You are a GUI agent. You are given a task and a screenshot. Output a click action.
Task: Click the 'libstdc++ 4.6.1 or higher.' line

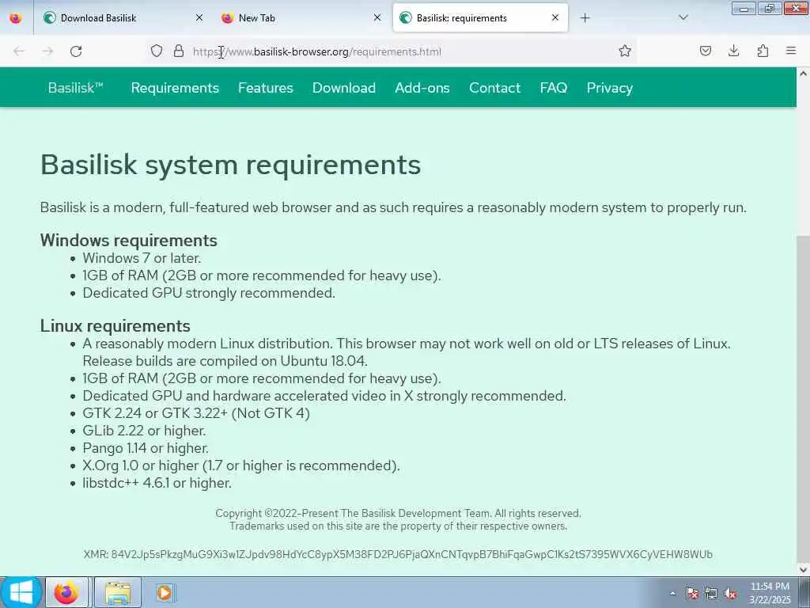click(157, 483)
